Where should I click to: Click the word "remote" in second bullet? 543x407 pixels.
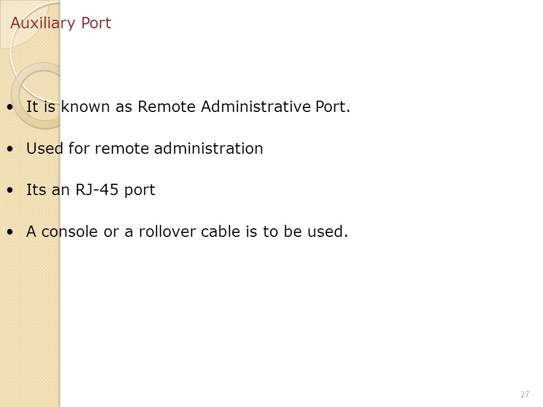tap(122, 149)
